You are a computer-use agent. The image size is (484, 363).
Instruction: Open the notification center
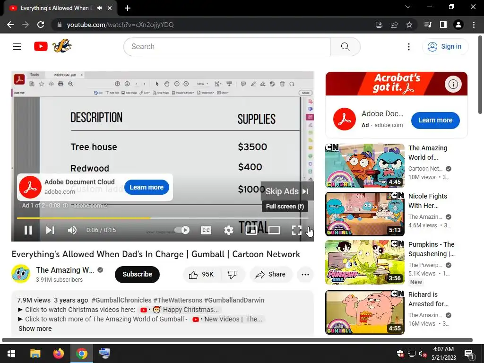coord(468,354)
